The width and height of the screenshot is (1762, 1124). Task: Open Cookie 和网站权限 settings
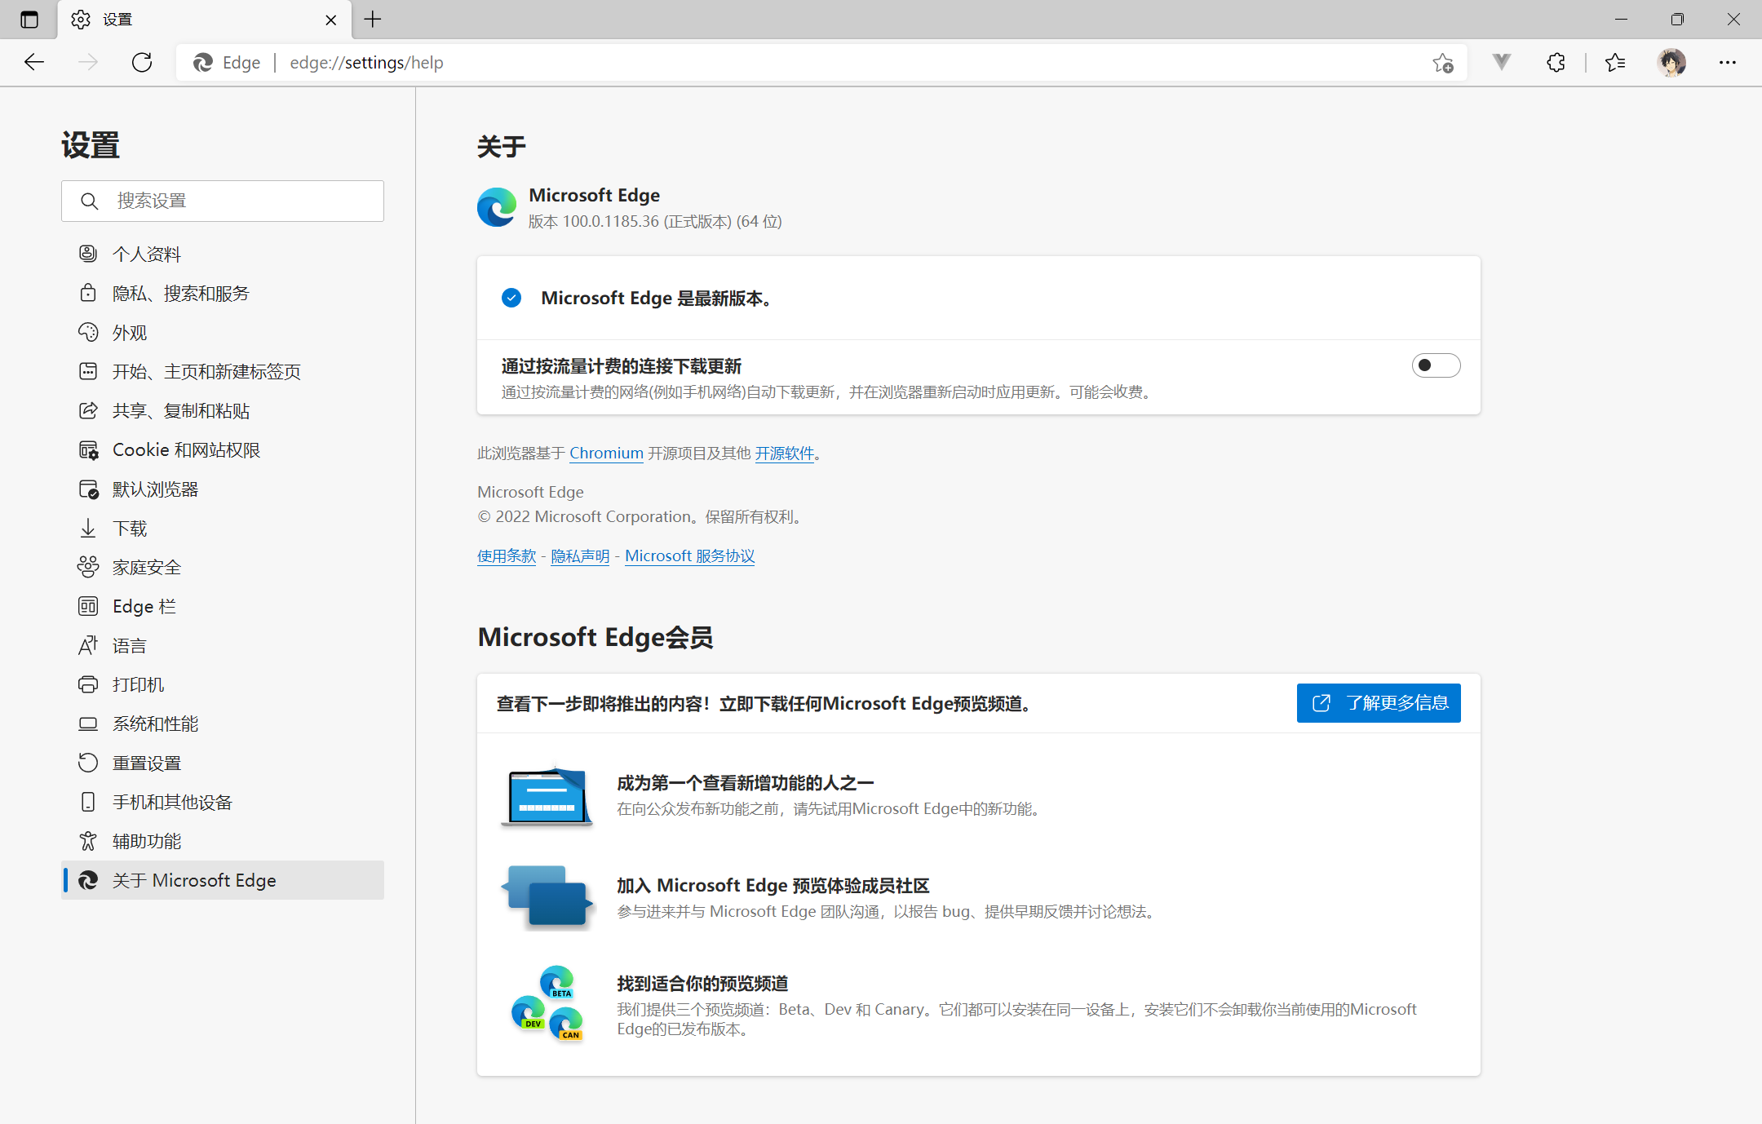(x=186, y=449)
